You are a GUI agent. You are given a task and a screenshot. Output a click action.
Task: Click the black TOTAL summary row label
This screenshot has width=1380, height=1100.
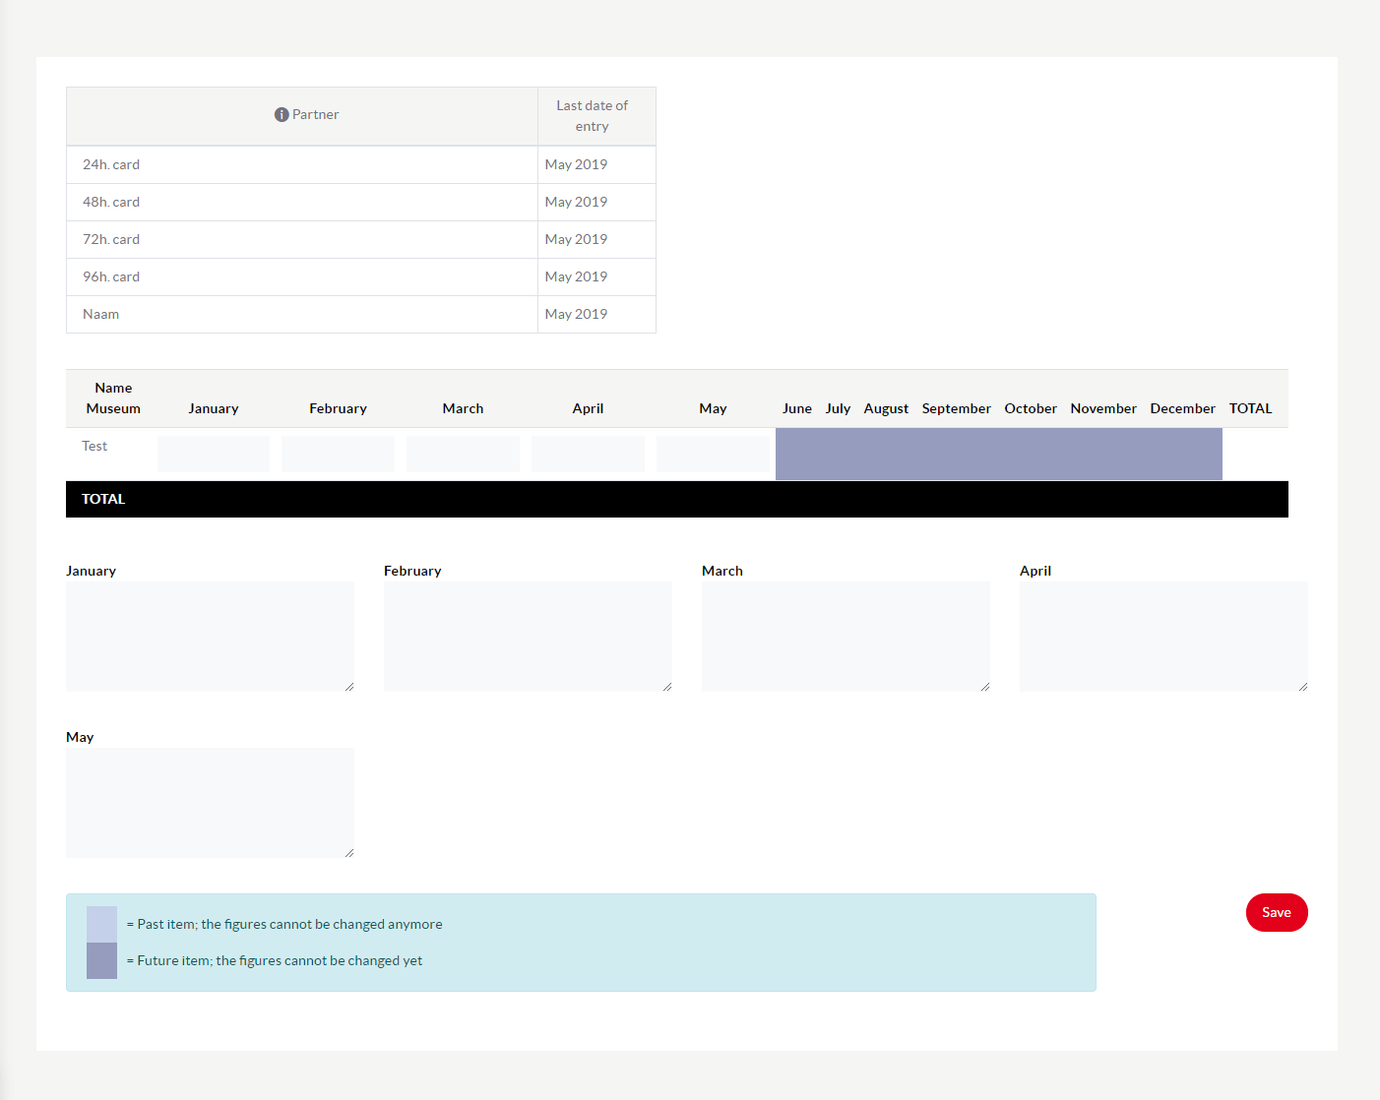click(103, 499)
